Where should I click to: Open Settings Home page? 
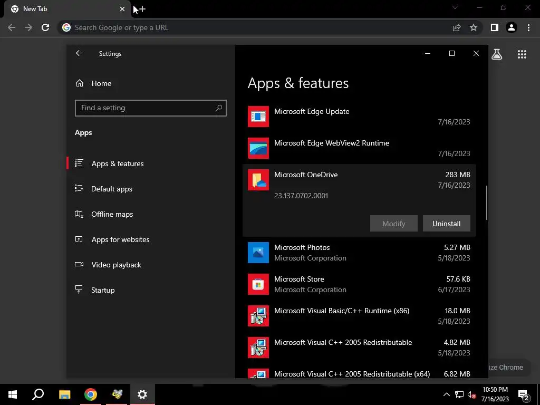click(x=101, y=83)
